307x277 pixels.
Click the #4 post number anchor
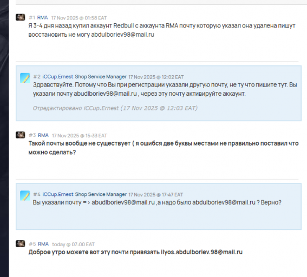pyautogui.click(x=37, y=194)
